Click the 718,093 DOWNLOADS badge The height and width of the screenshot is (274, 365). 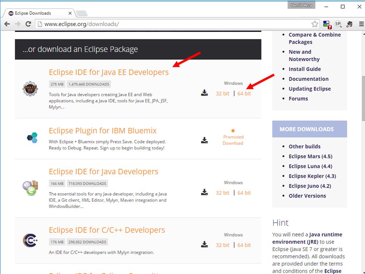[x=87, y=183]
